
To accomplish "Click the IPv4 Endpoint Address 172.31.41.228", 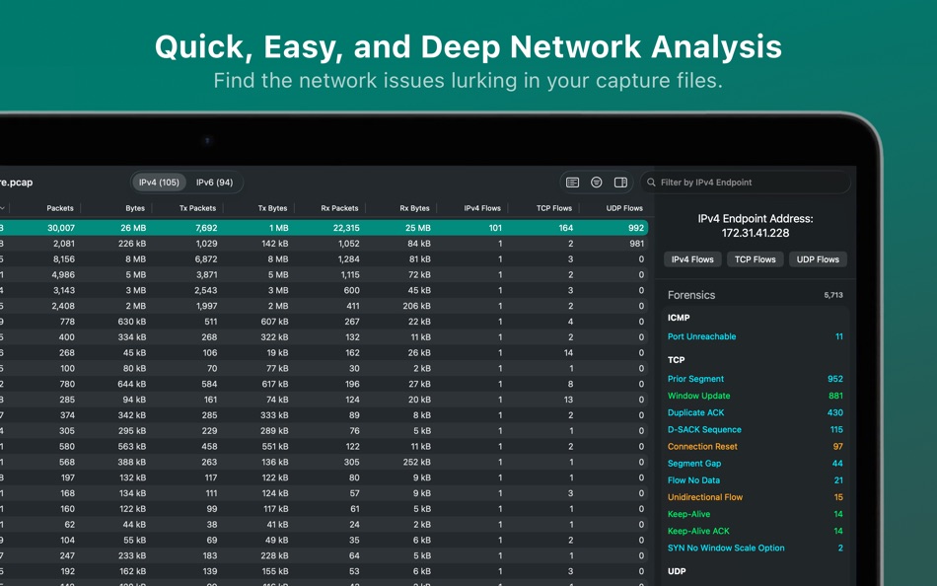I will coord(756,233).
